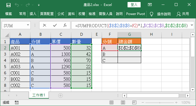The image size is (196, 106).
Task: Open Customize Quick Access Toolbar dropdown
Action: click(x=39, y=5)
